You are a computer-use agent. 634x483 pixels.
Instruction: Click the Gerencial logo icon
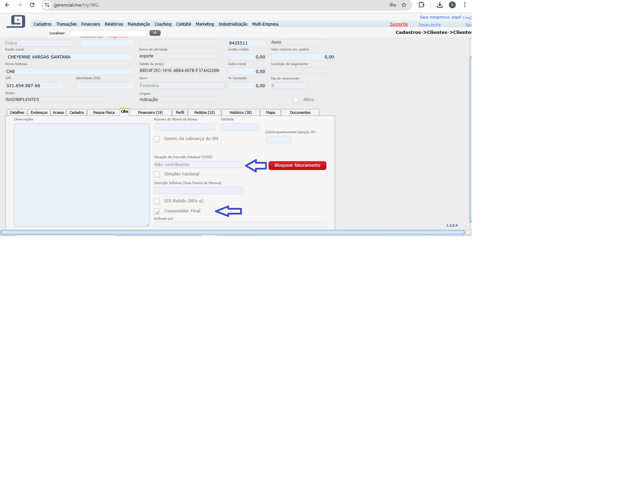(x=16, y=21)
